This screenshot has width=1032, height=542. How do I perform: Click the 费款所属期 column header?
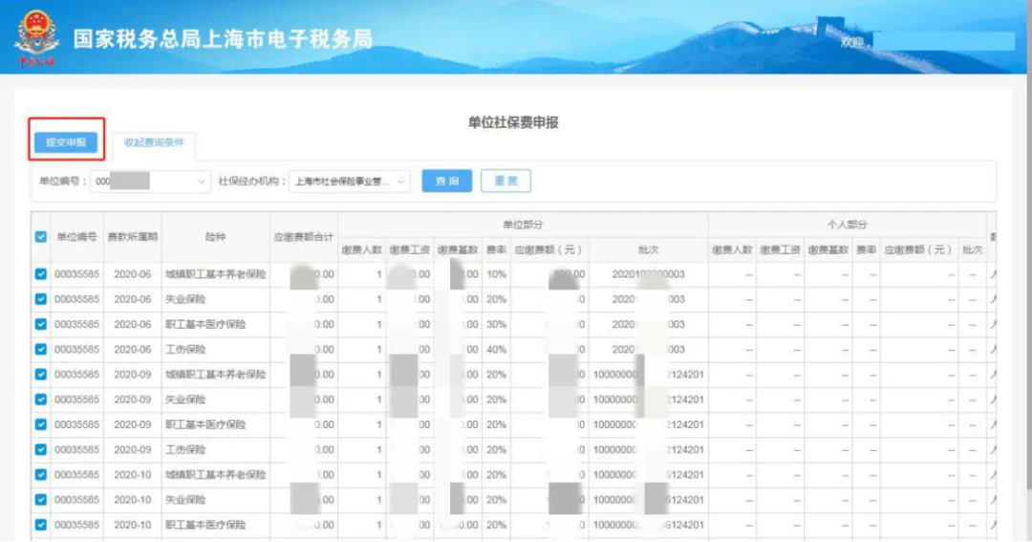[x=132, y=237]
